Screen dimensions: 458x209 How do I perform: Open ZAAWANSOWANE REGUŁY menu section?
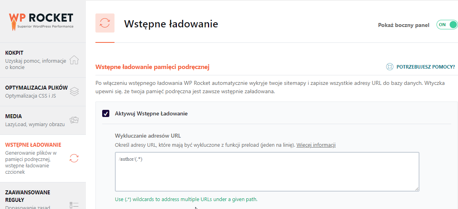tap(43, 196)
